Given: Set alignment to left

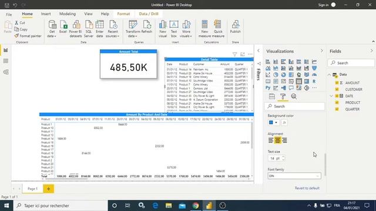Looking at the screenshot, I should click(271, 140).
